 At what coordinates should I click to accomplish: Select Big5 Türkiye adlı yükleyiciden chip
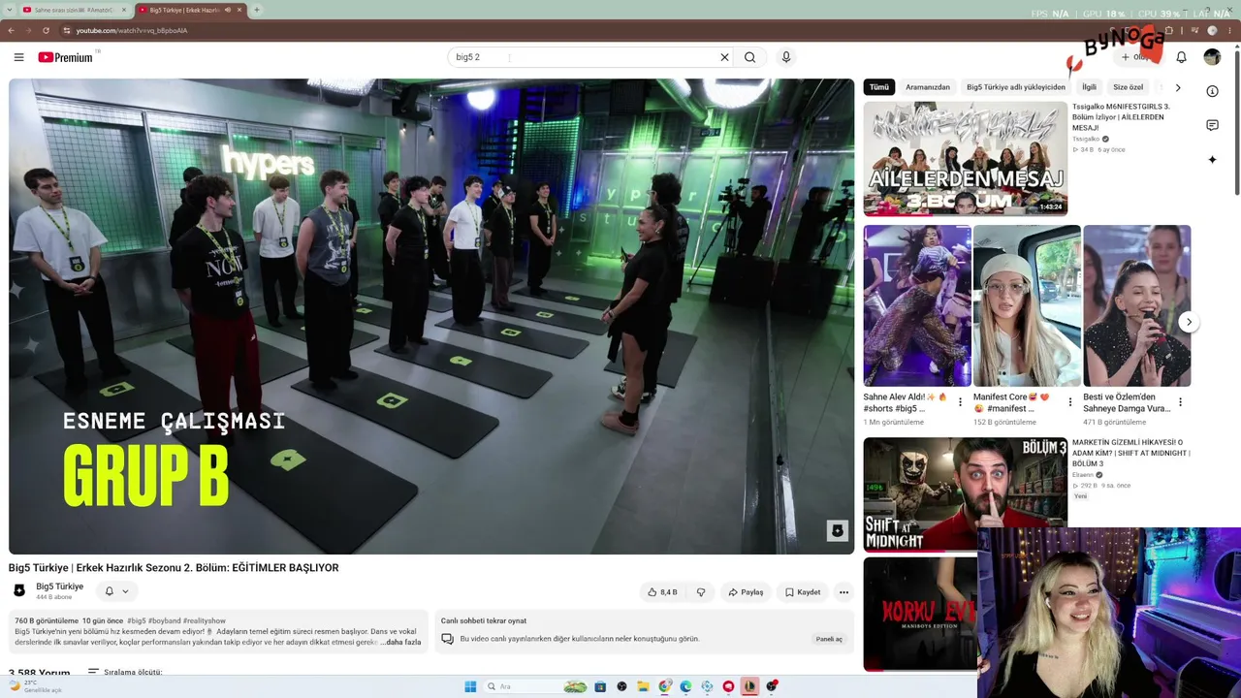tap(1016, 87)
